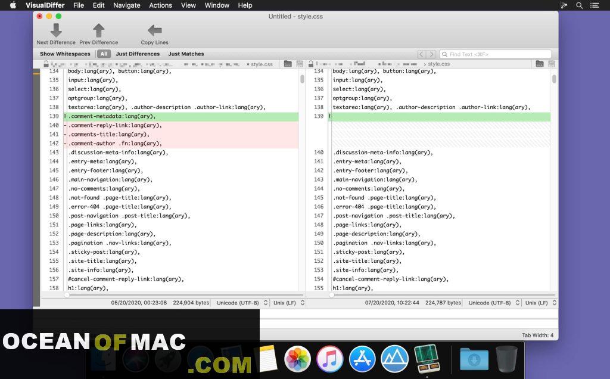Click style.css in left path bar
Viewport: 610px width, 379px height.
coord(262,64)
